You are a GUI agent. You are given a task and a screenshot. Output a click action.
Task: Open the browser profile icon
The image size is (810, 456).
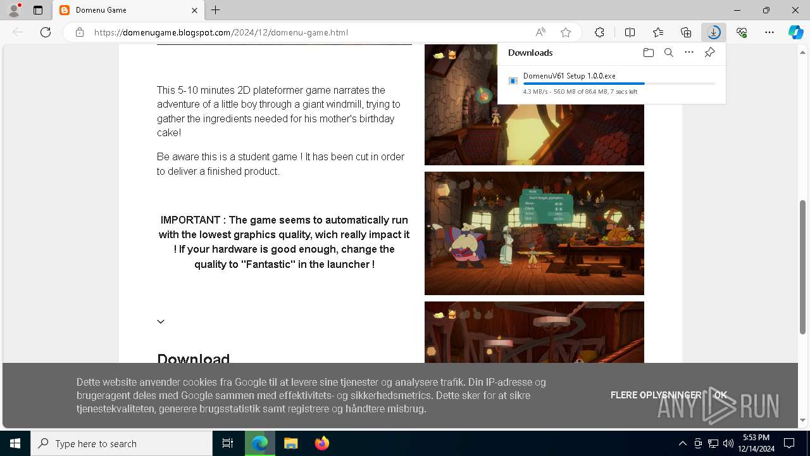(14, 10)
